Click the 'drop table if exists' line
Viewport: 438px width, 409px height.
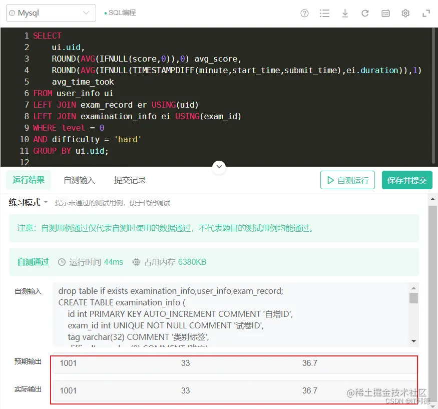[x=171, y=291]
